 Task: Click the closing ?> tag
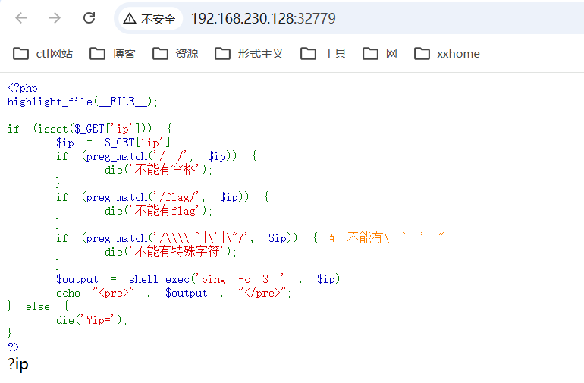click(14, 347)
